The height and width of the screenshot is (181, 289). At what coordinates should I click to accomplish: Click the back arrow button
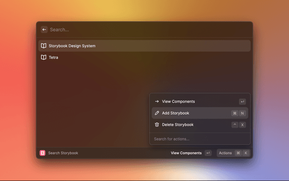[44, 29]
